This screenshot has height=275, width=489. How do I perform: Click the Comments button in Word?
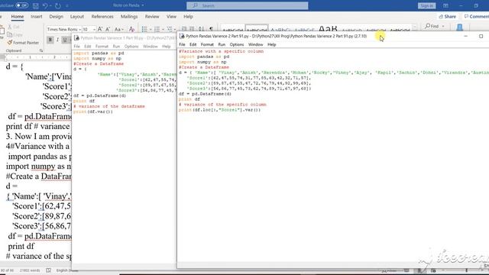pos(476,17)
